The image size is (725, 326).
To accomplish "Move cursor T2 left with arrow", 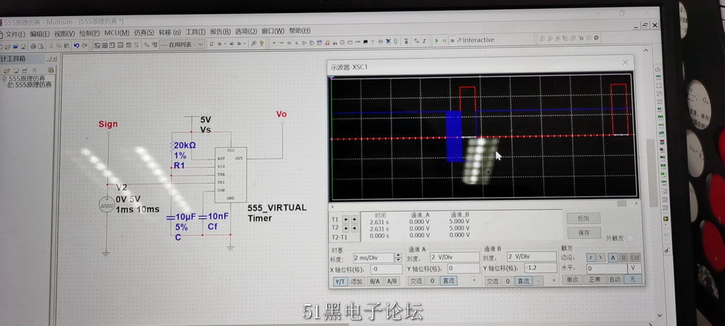I will click(346, 227).
